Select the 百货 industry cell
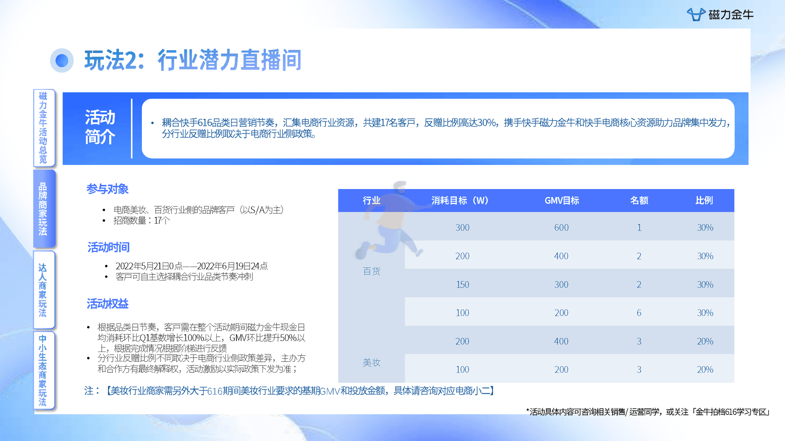Viewport: 785px width, 441px height. (372, 271)
